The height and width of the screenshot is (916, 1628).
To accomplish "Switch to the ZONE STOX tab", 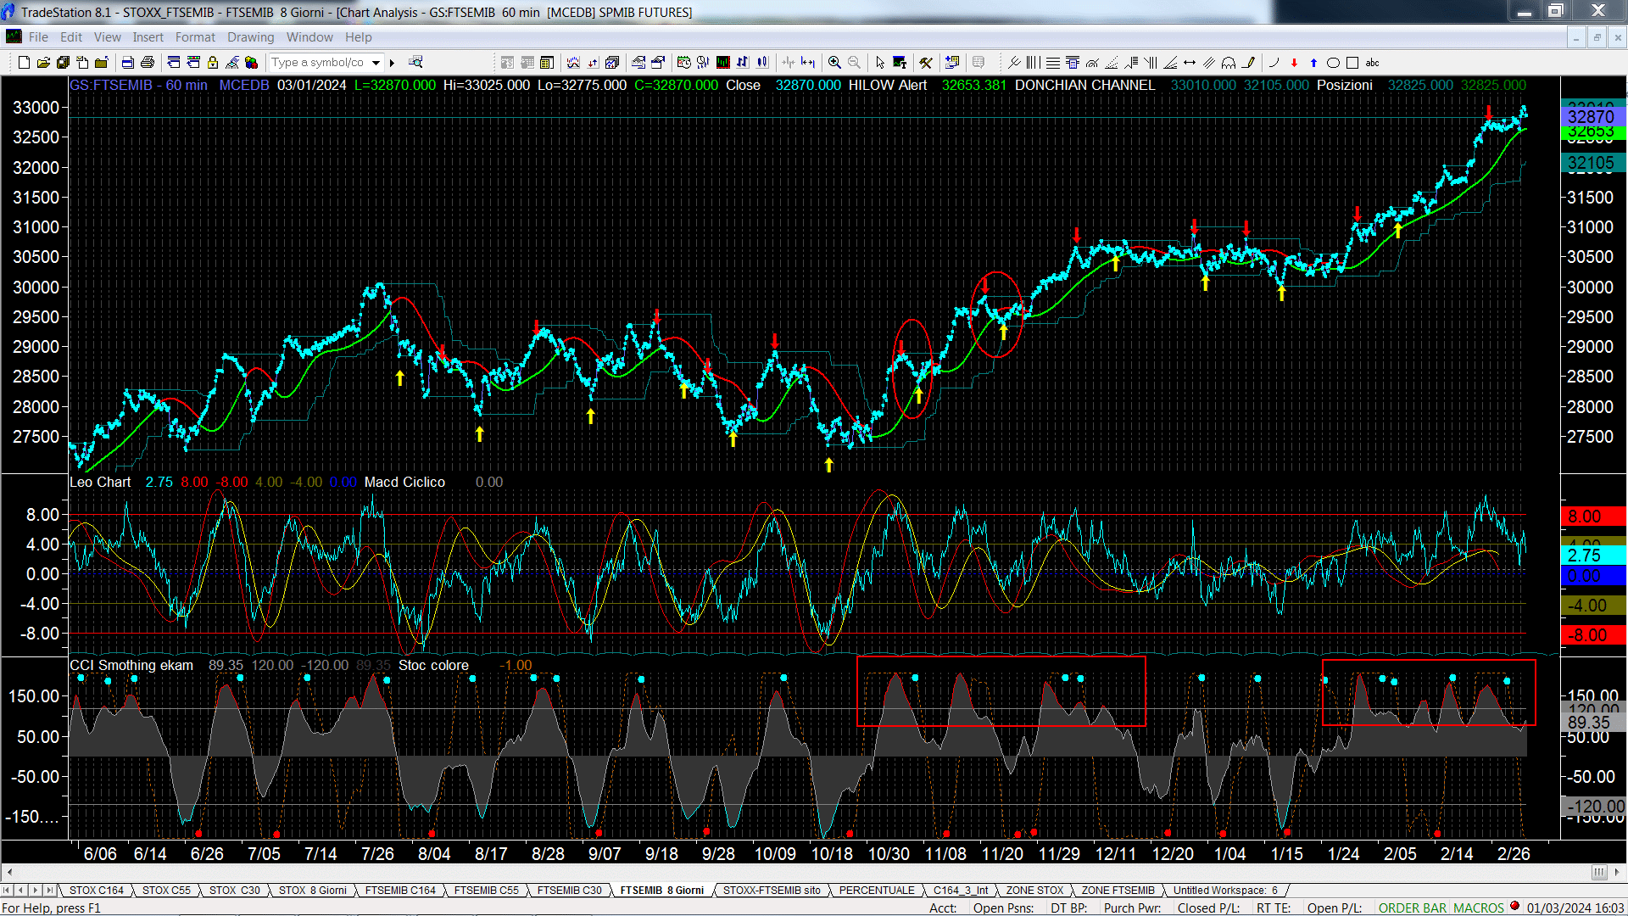I will point(1034,890).
